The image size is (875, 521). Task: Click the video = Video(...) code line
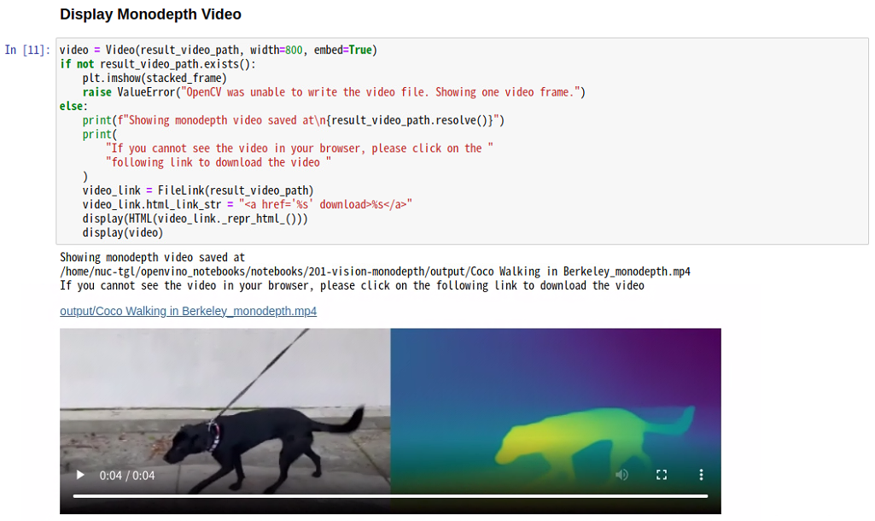(218, 50)
